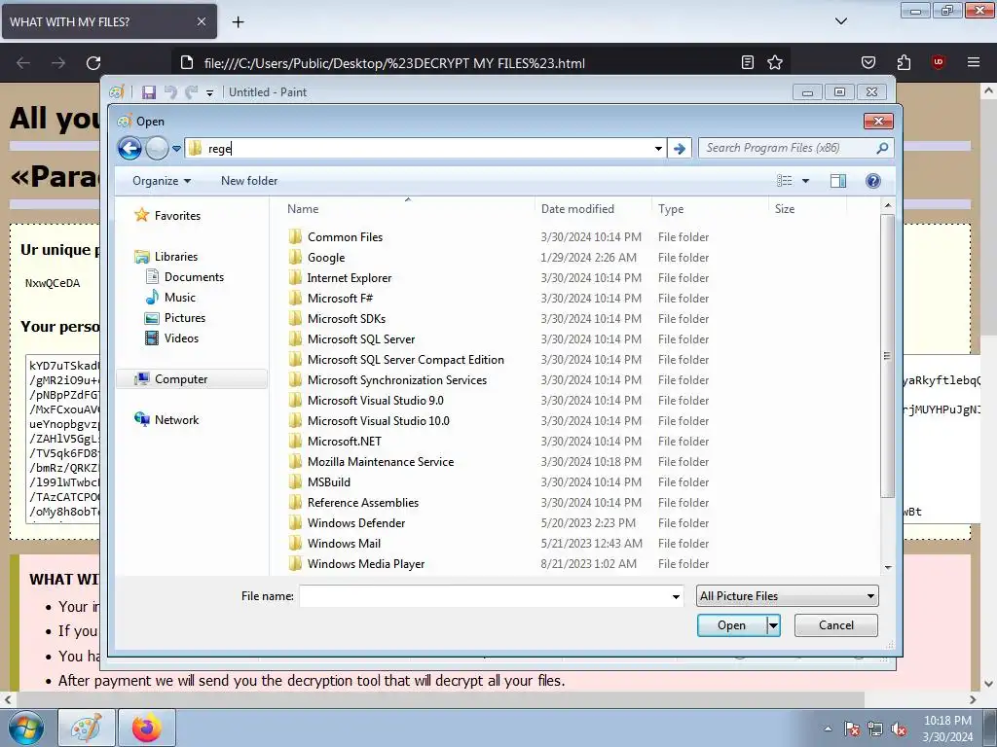This screenshot has height=747, width=997.
Task: Click the search magnifier icon
Action: click(882, 148)
